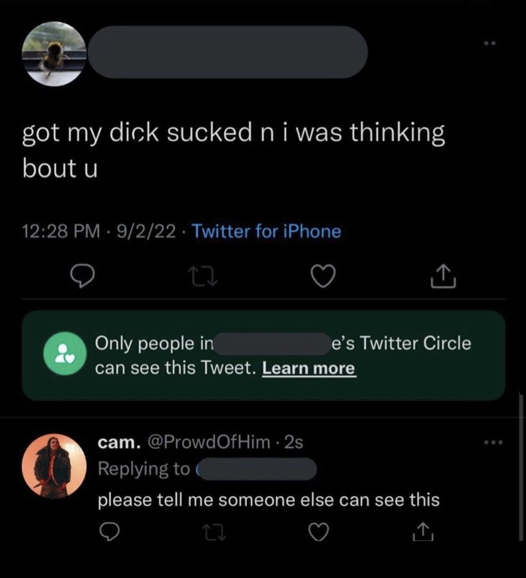This screenshot has width=526, height=578.
Task: Open the Twitter for iPhone link
Action: click(266, 231)
